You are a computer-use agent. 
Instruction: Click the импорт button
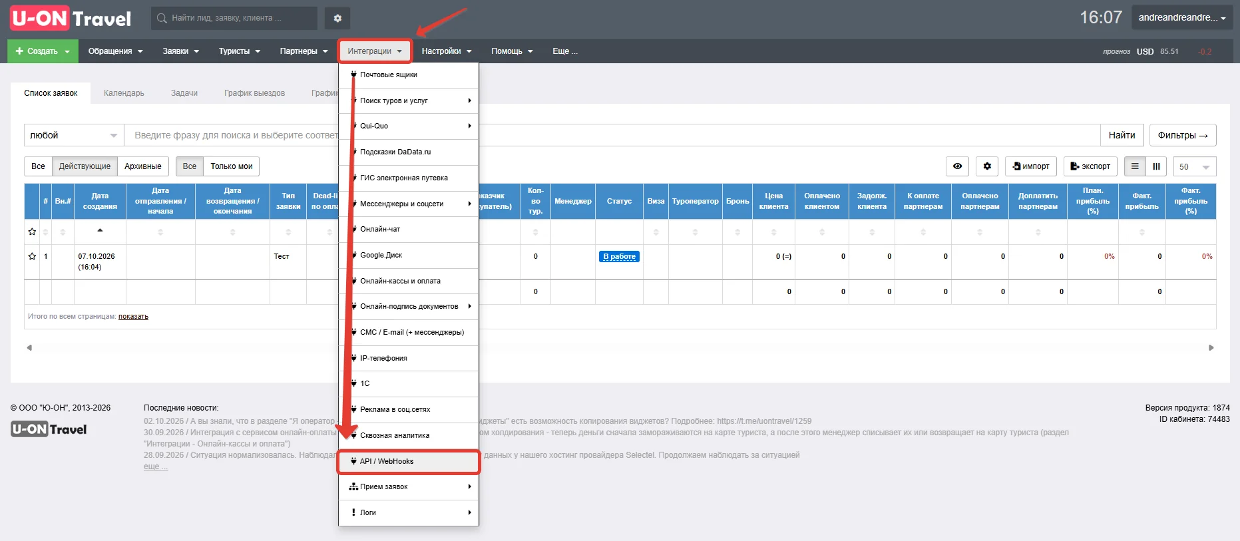click(x=1030, y=166)
